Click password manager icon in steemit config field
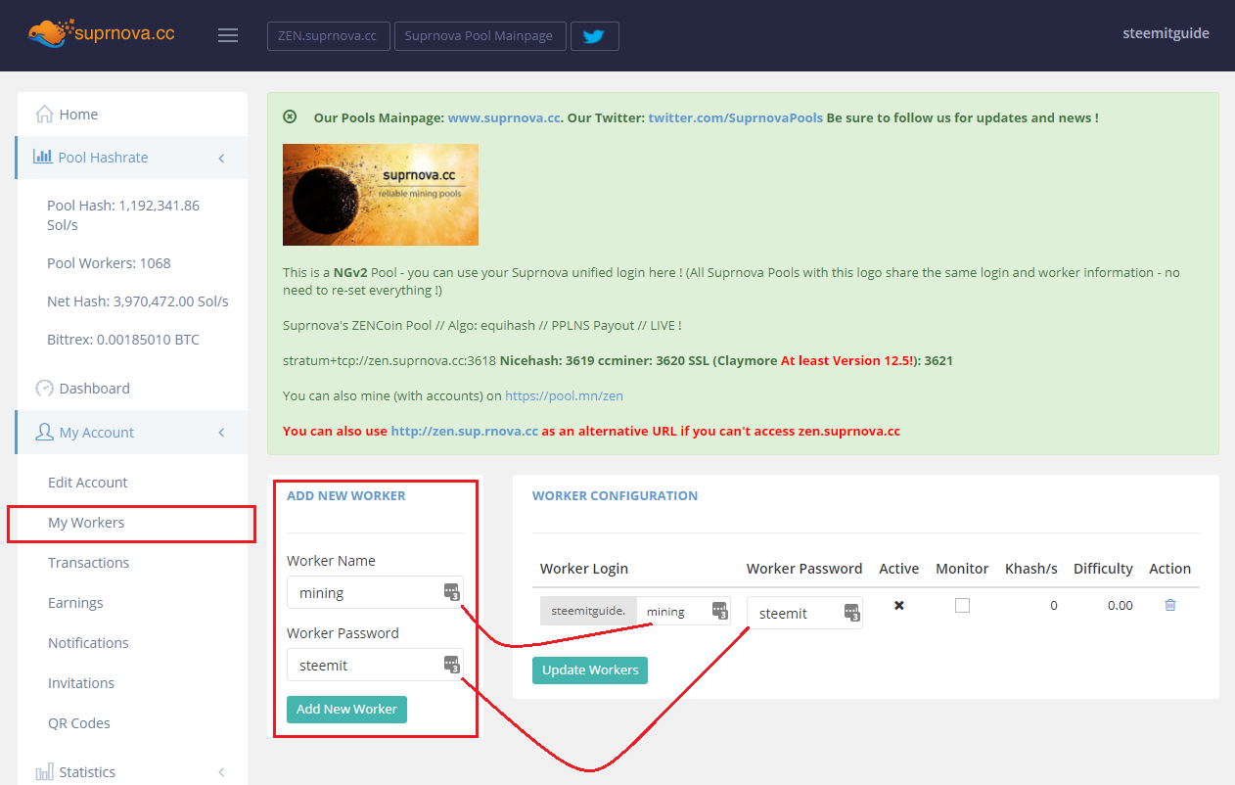Image resolution: width=1235 pixels, height=785 pixels. pos(852,613)
